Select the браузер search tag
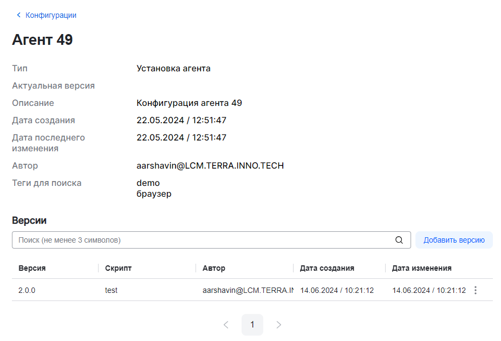Viewport: 501px width, 341px height. click(154, 193)
